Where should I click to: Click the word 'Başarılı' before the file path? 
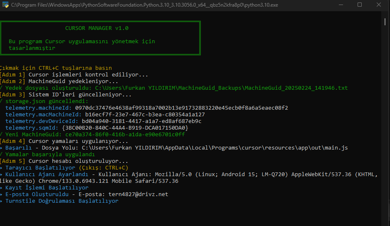point(18,147)
